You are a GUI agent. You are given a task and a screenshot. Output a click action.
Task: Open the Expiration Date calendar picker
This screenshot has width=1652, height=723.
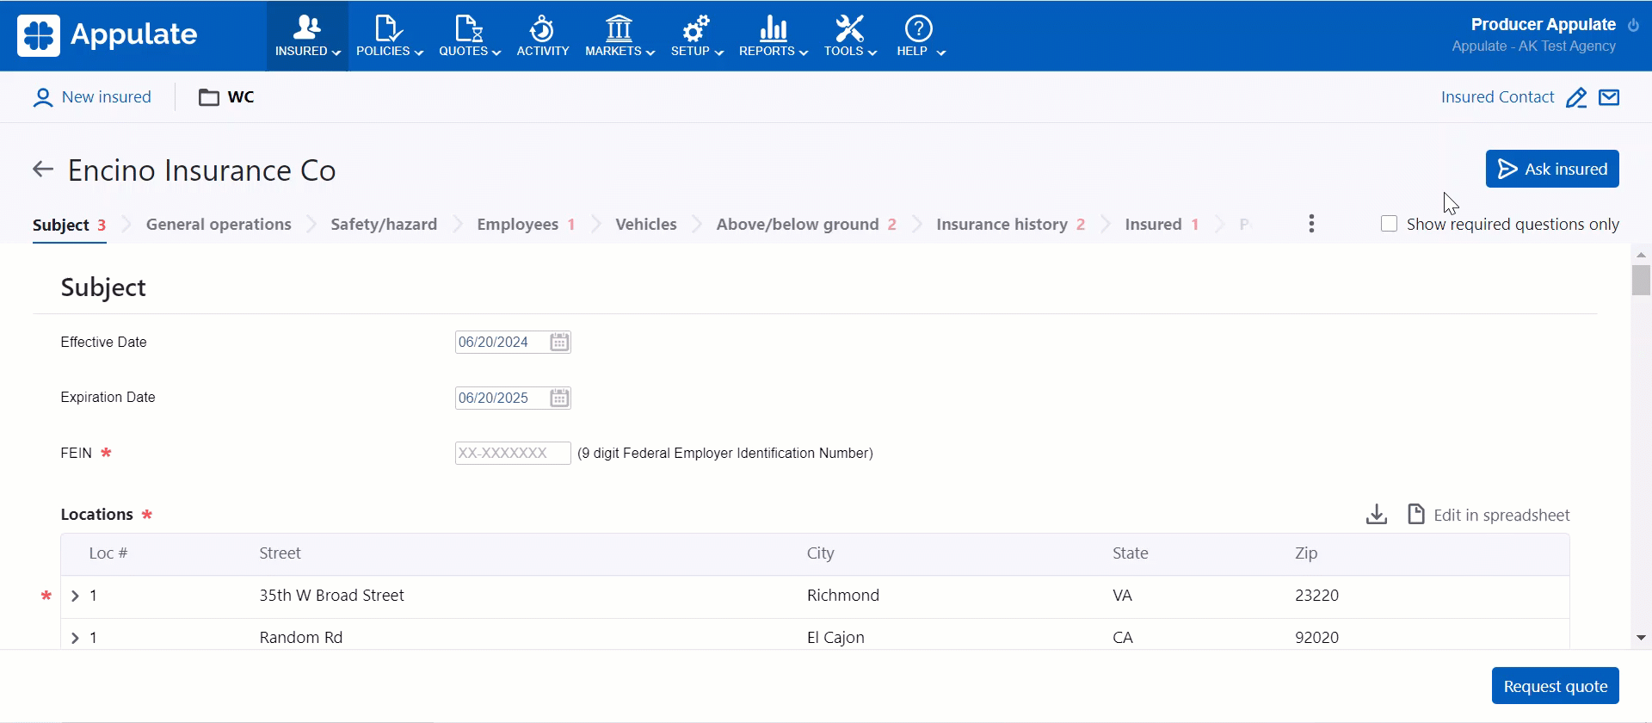pos(559,399)
